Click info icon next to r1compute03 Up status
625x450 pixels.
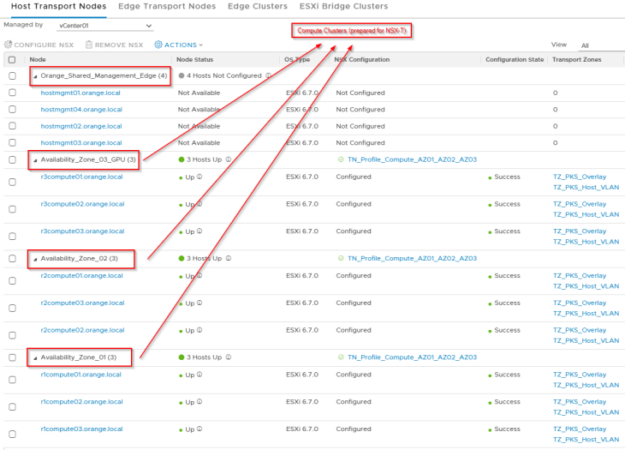click(x=199, y=429)
